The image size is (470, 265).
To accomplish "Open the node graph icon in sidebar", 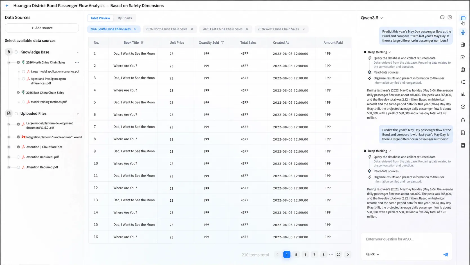I will 463,120.
